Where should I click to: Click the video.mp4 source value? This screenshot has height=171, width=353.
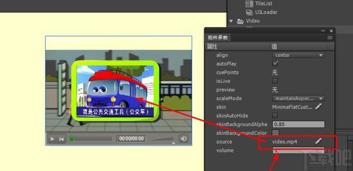285,142
